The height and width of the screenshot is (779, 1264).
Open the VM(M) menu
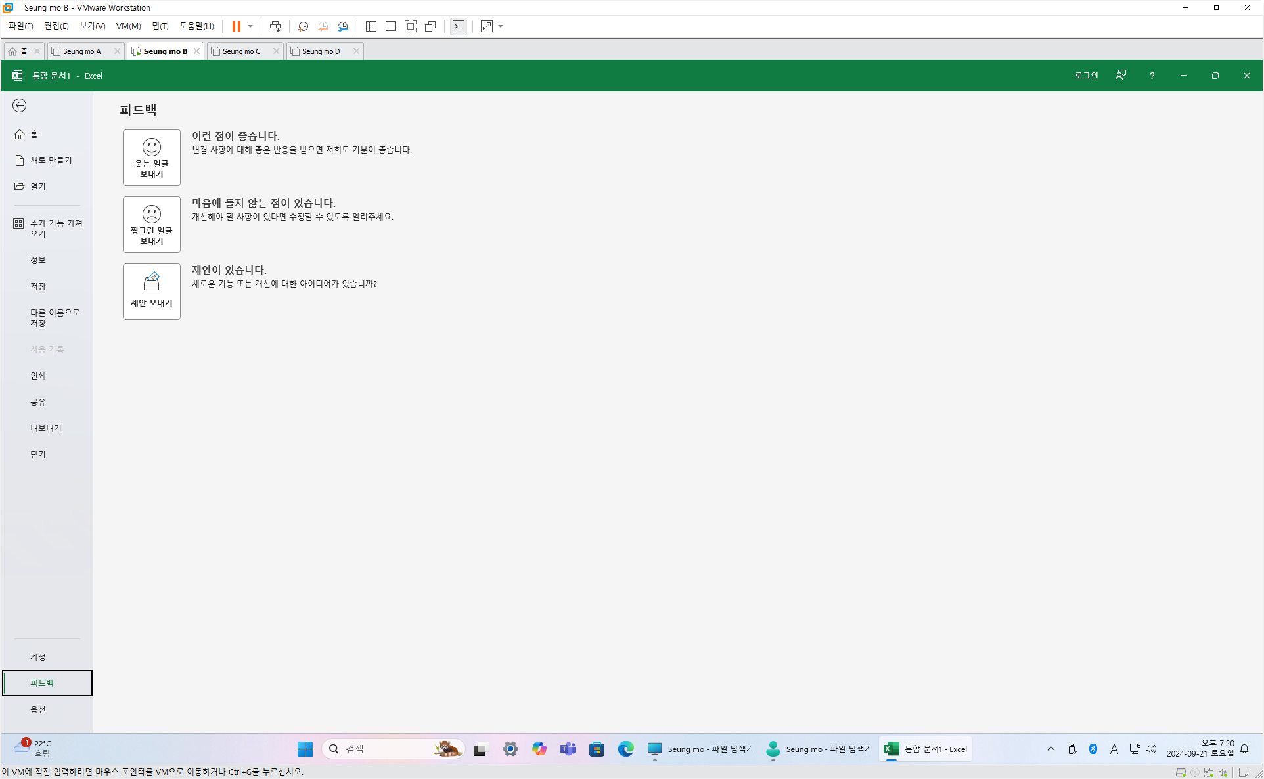128,26
